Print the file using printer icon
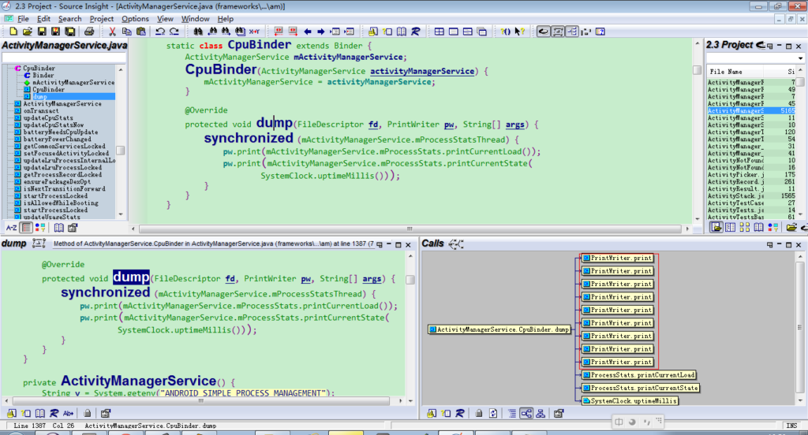Viewport: 808px width, 435px height. click(89, 32)
